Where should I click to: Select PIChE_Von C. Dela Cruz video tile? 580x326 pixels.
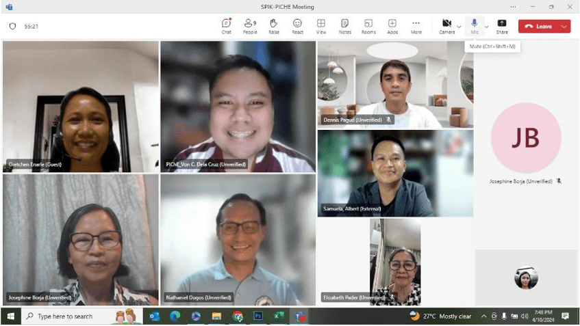tap(238, 107)
